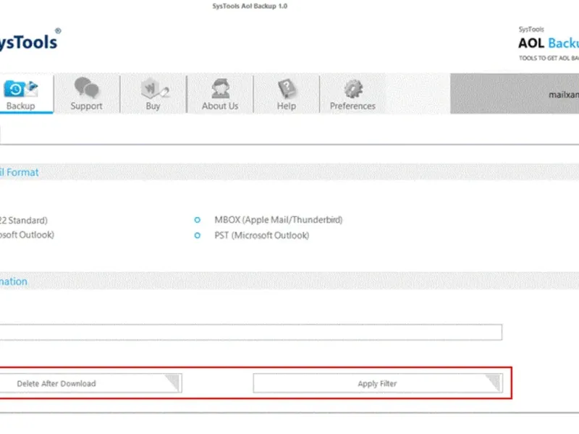Click the Delete After Download text
Viewport: 579px width, 434px height.
point(56,383)
